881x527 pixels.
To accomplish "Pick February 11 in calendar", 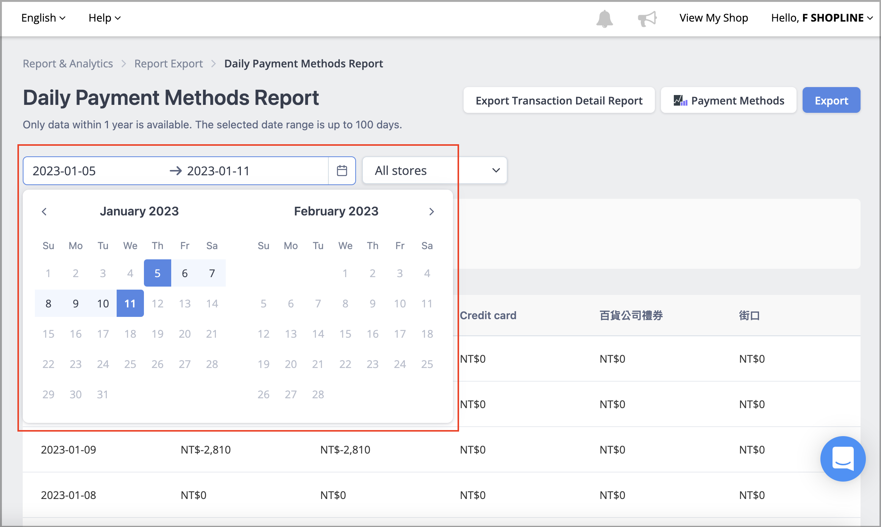I will [x=427, y=303].
